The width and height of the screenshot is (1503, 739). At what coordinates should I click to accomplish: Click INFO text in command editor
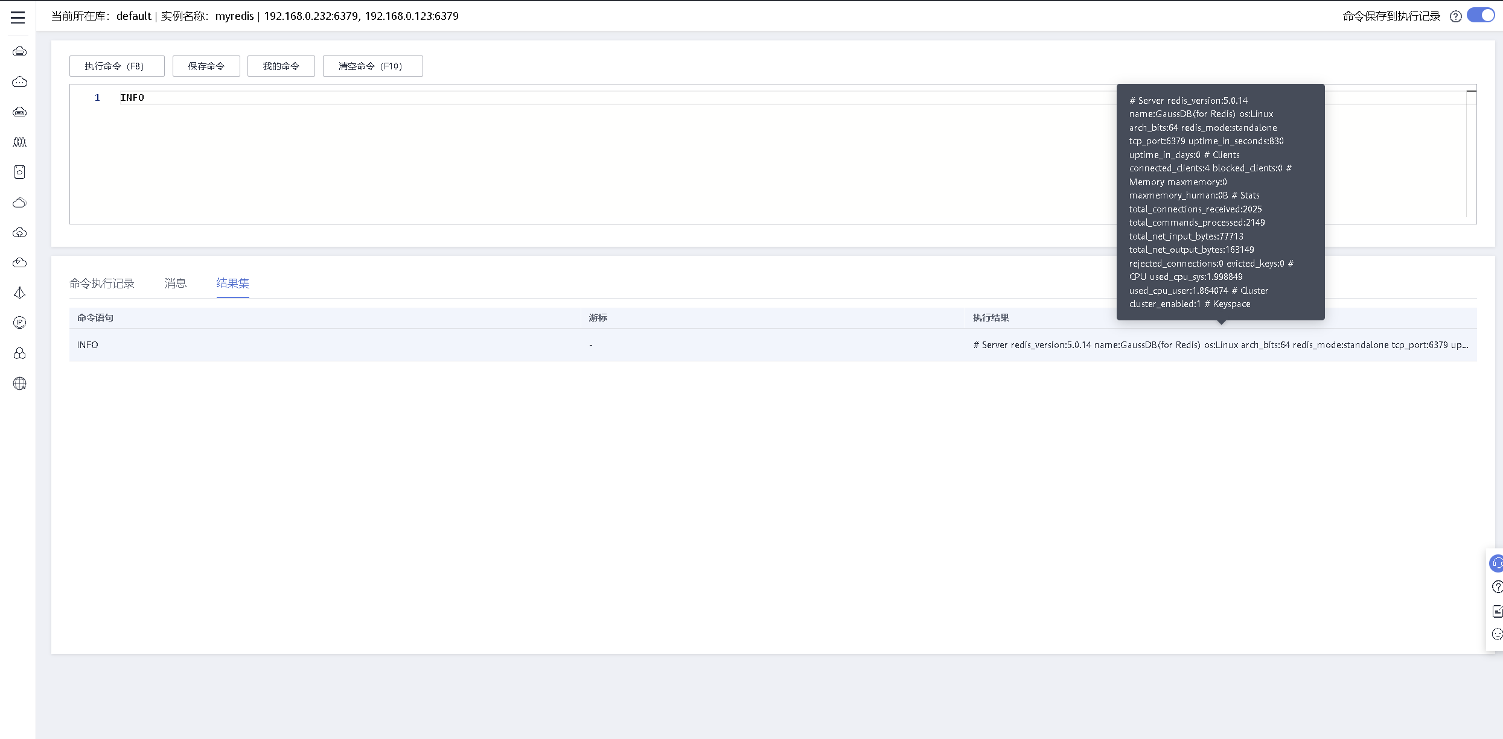pos(132,98)
